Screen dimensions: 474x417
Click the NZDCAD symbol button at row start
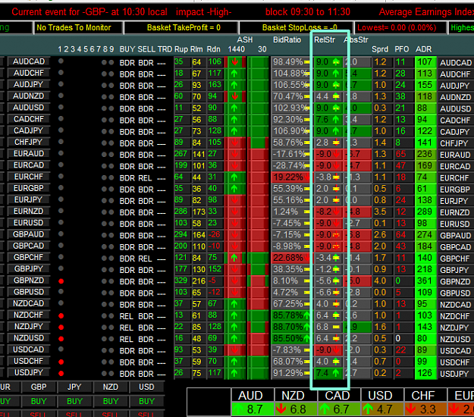29,304
